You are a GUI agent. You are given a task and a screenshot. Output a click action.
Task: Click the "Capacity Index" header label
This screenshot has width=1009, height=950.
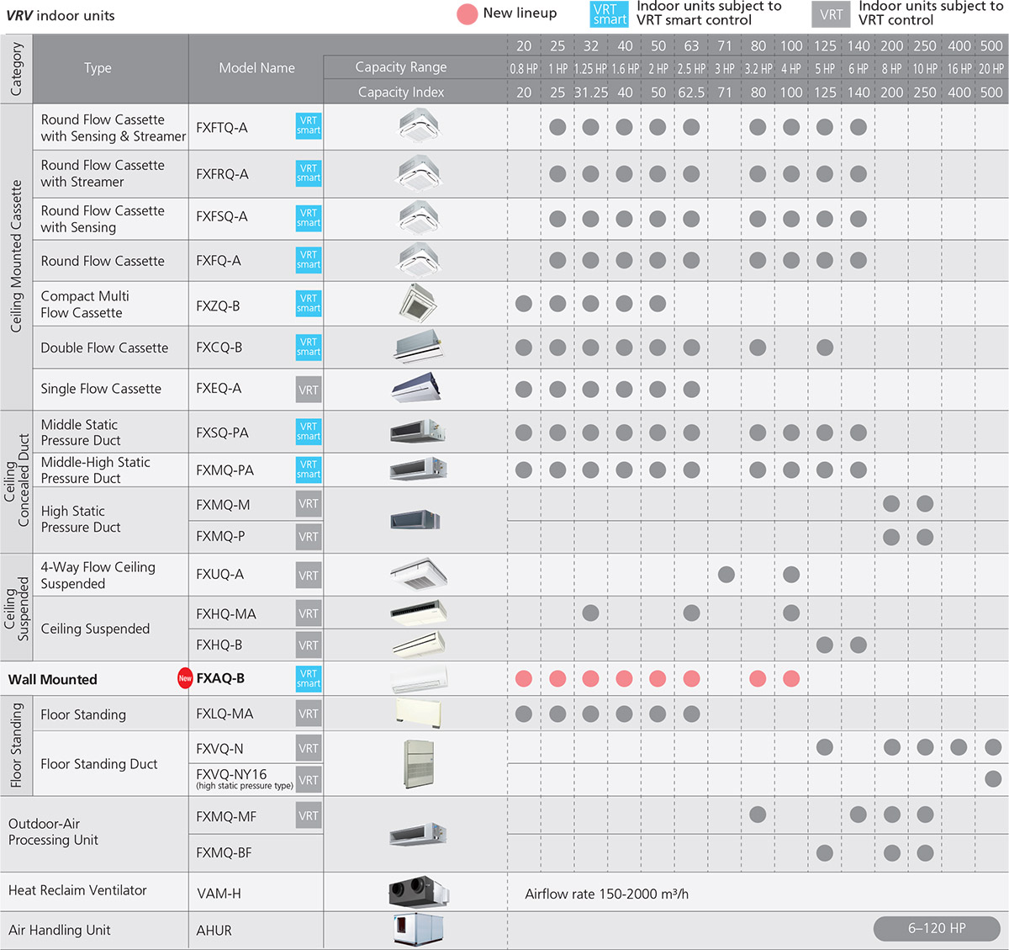pos(401,93)
